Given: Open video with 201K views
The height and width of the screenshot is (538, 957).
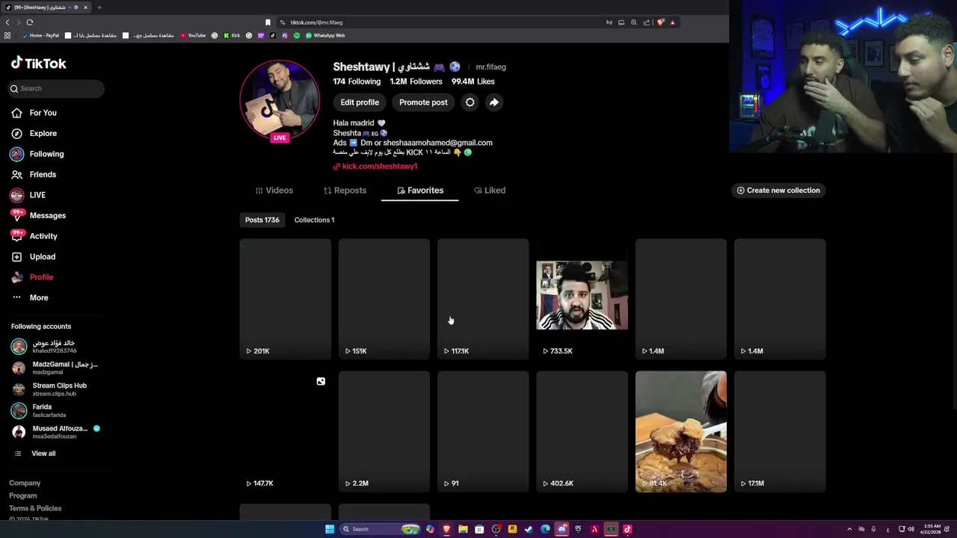Looking at the screenshot, I should point(285,299).
